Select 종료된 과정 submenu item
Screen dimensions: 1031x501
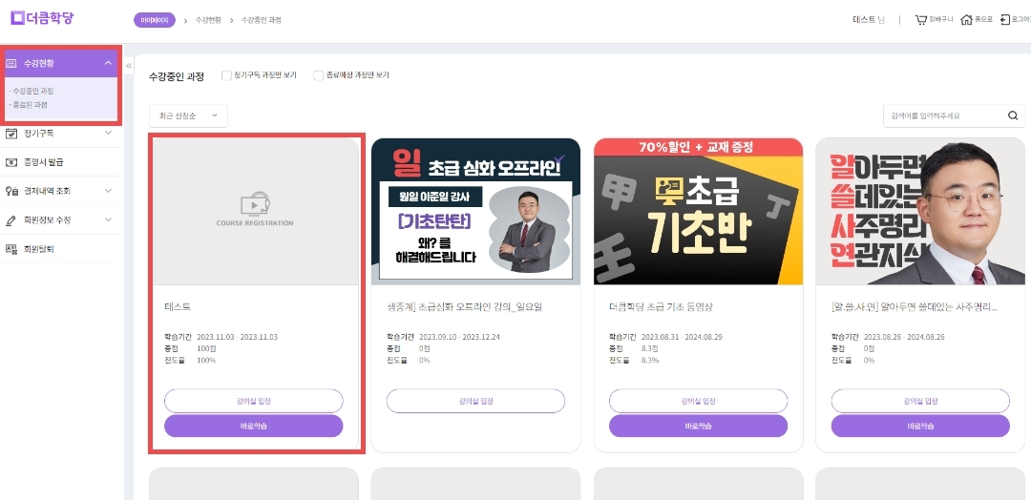point(31,105)
